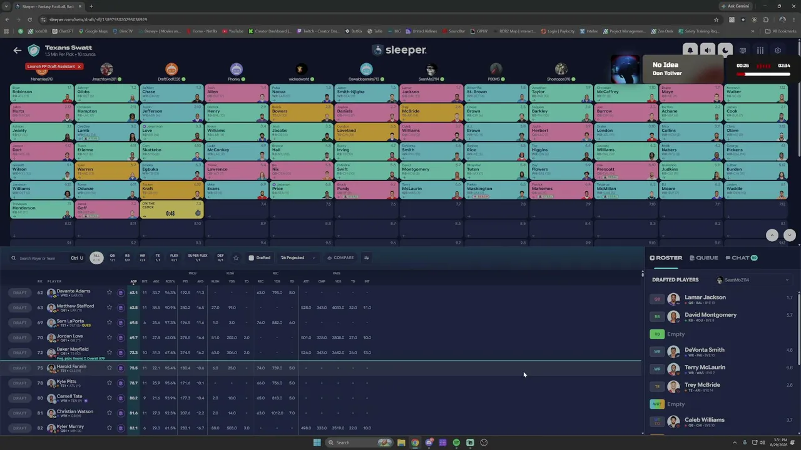Filter players by DEF position
The width and height of the screenshot is (801, 450).
coord(220,257)
